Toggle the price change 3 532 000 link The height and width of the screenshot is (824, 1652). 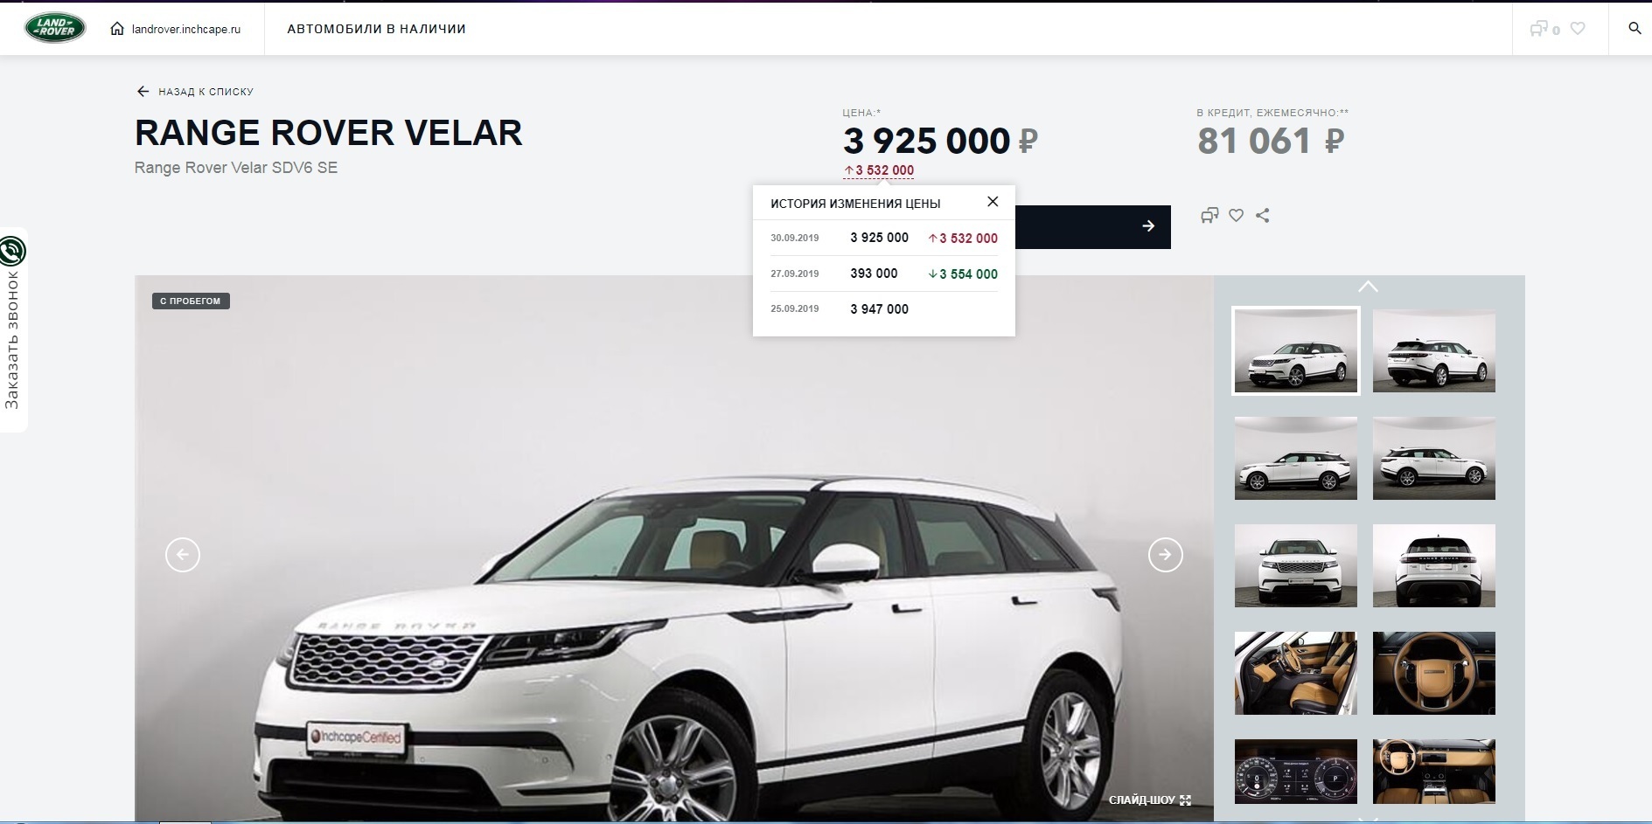pos(879,170)
